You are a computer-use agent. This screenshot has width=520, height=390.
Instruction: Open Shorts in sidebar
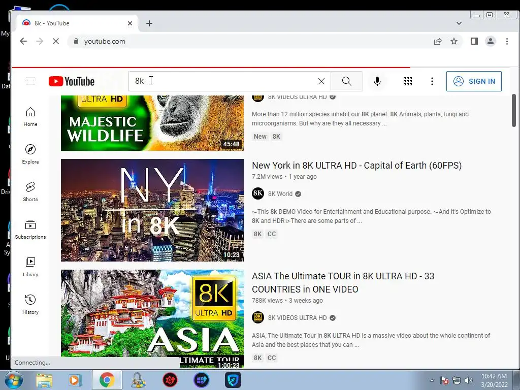tap(30, 191)
